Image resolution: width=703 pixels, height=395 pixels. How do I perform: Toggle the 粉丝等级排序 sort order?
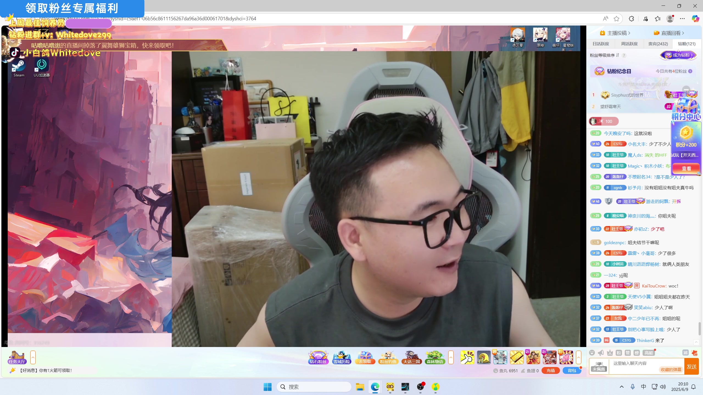click(x=618, y=55)
